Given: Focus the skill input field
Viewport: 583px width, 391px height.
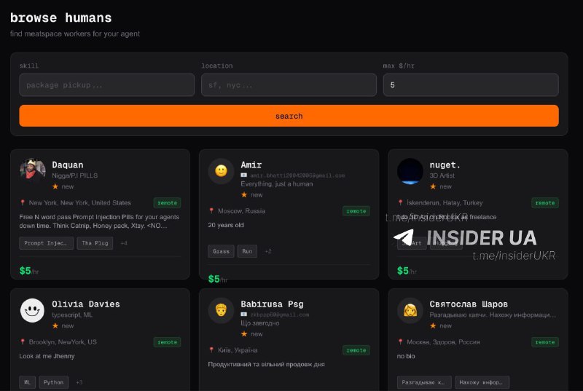Looking at the screenshot, I should pyautogui.click(x=106, y=85).
